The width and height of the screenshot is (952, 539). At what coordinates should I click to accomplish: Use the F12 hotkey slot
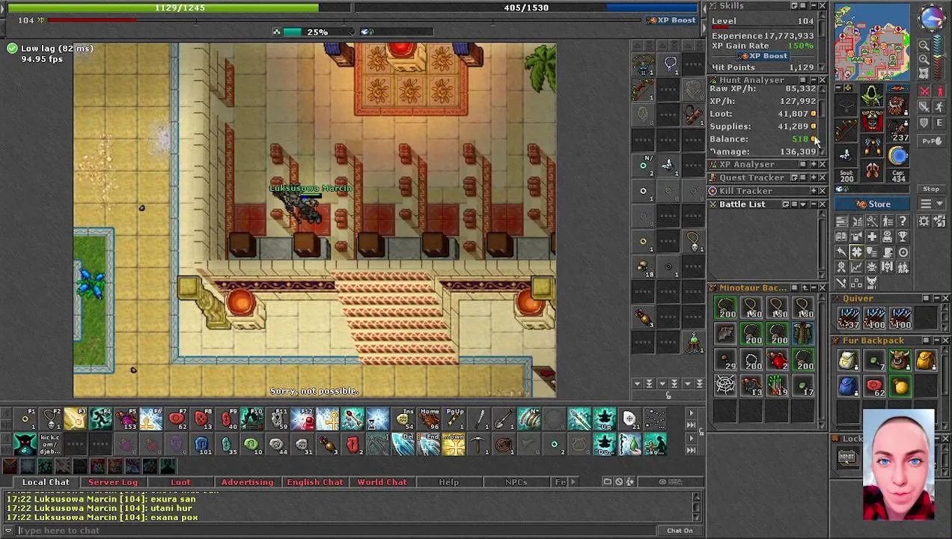click(302, 420)
